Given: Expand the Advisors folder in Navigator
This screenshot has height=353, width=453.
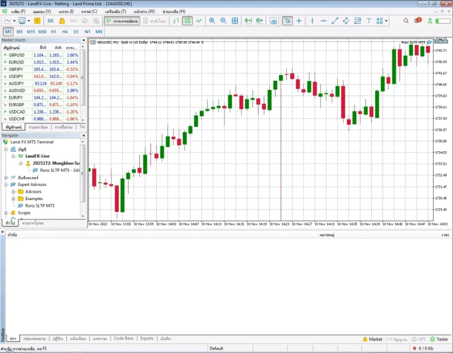Looking at the screenshot, I should click(x=14, y=192).
